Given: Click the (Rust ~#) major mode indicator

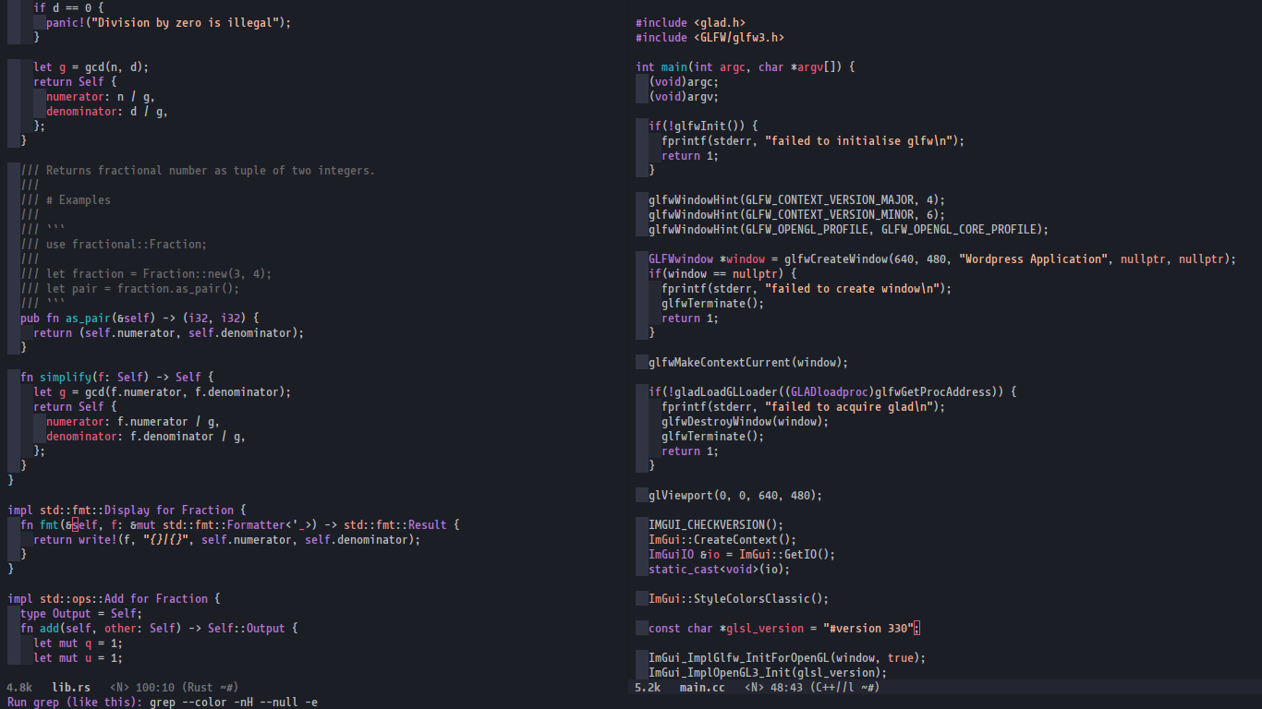Looking at the screenshot, I should 211,688.
